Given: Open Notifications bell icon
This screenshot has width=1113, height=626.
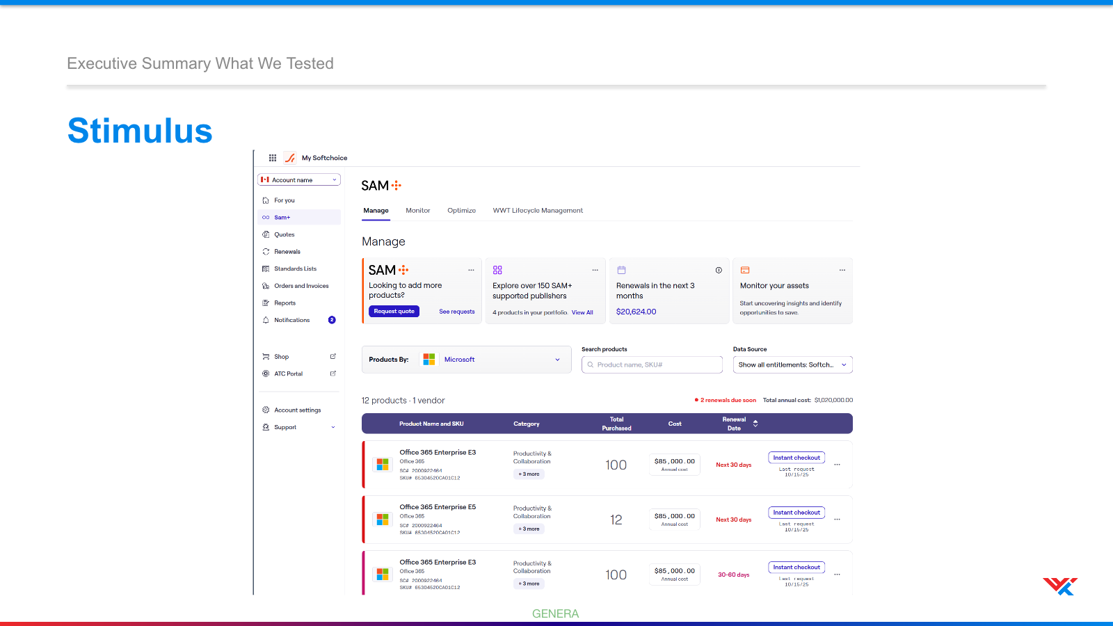Looking at the screenshot, I should click(266, 320).
